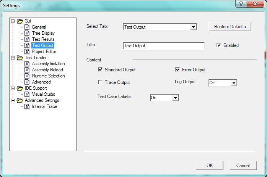Enable the Trace Output checkbox
Image resolution: width=267 pixels, height=177 pixels.
click(100, 82)
